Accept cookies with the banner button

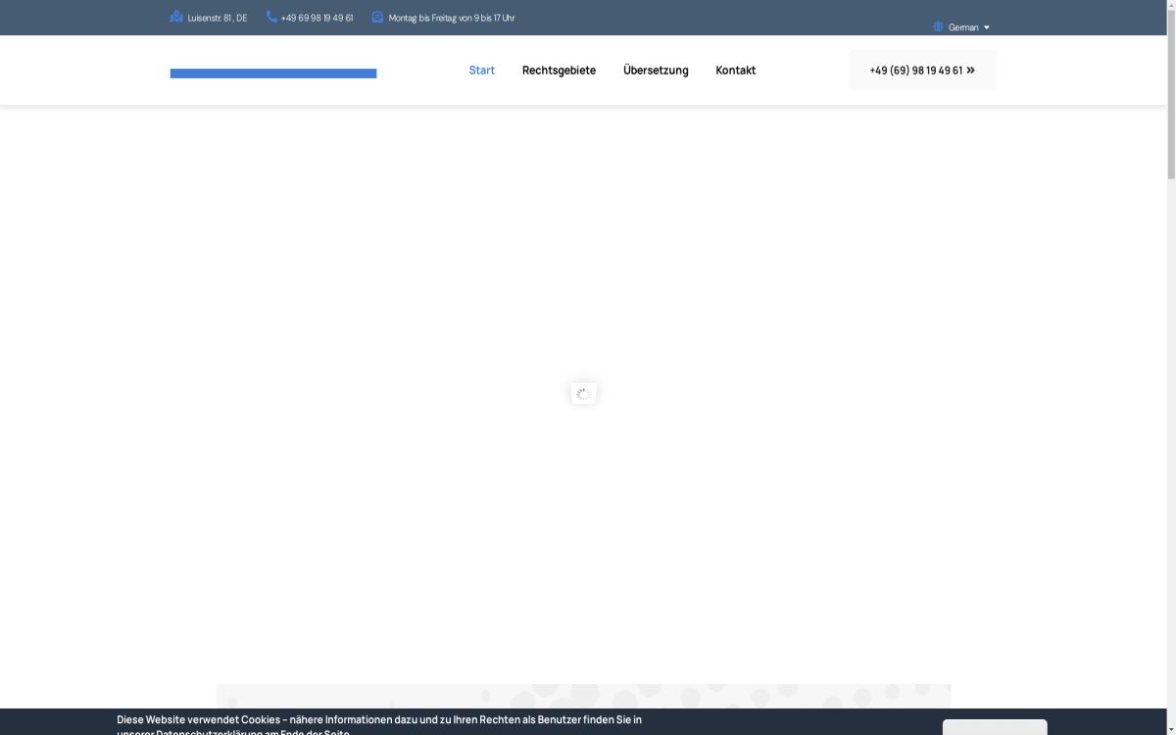pos(994,727)
